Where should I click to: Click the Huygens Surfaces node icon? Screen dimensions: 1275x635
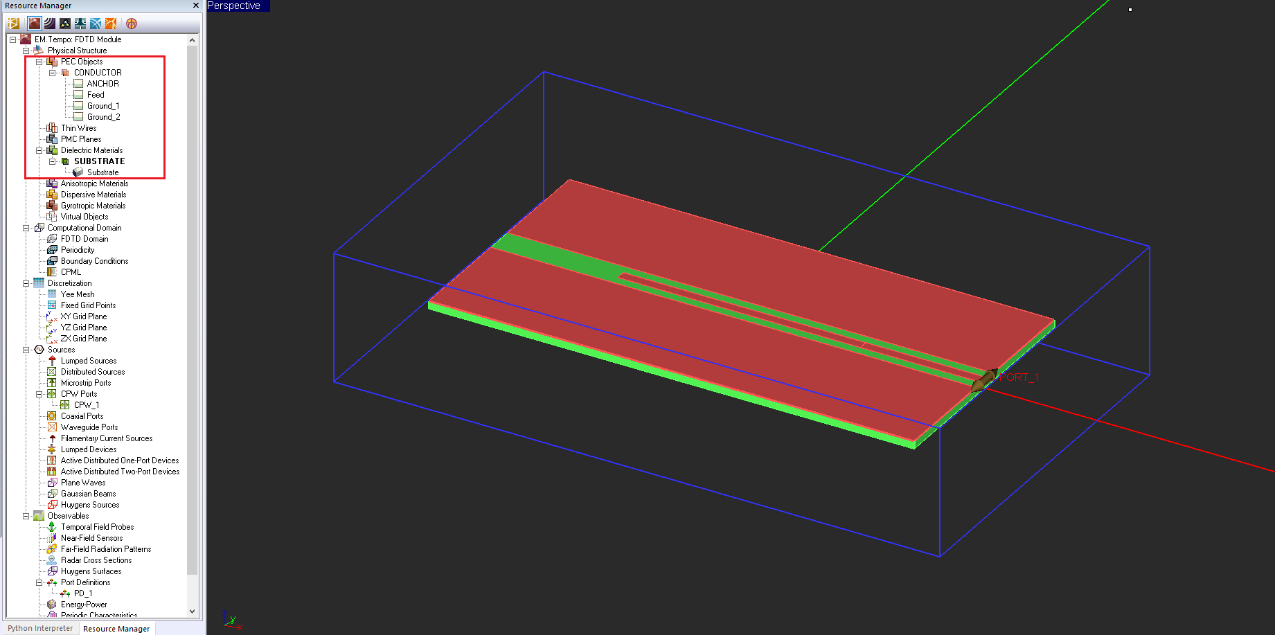(x=52, y=571)
